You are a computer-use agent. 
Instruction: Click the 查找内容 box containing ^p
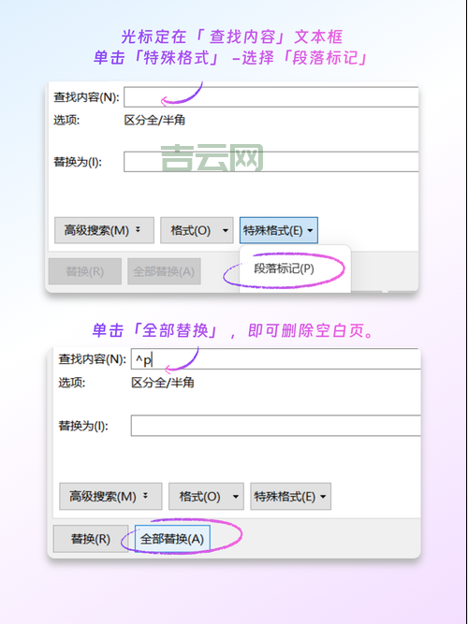click(x=275, y=360)
